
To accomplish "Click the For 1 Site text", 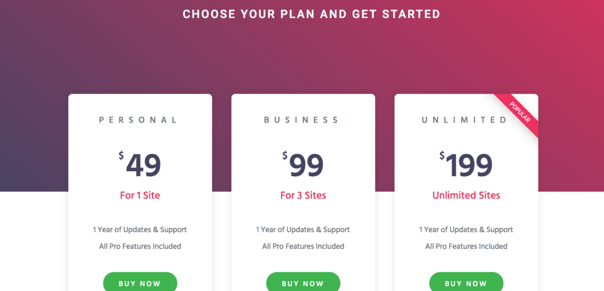I will [x=140, y=195].
